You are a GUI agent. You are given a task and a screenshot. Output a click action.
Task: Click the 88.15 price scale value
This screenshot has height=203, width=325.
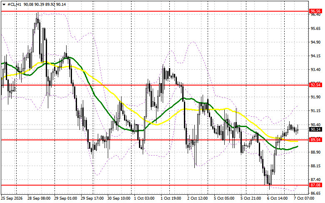tap(315, 166)
